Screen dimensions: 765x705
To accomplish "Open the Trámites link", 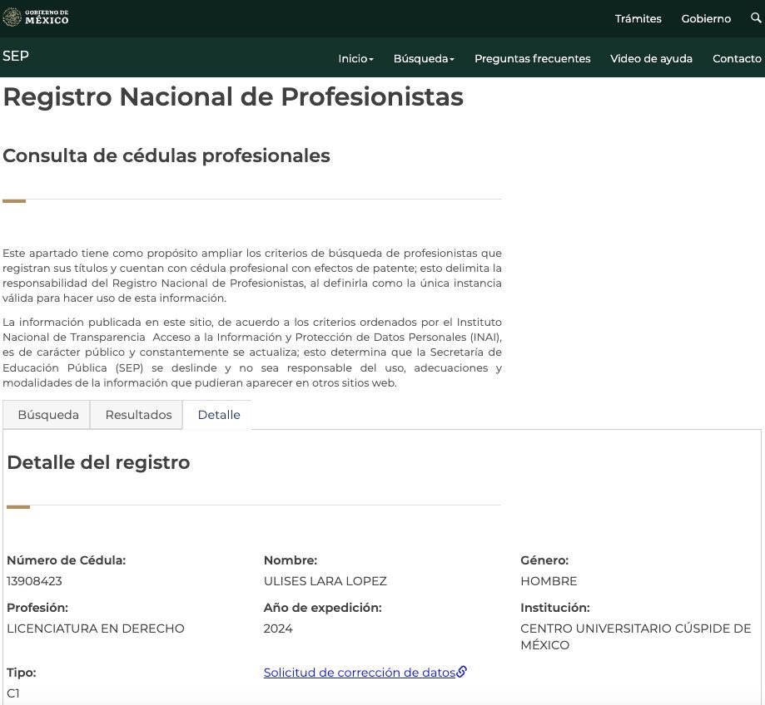I will pos(638,18).
